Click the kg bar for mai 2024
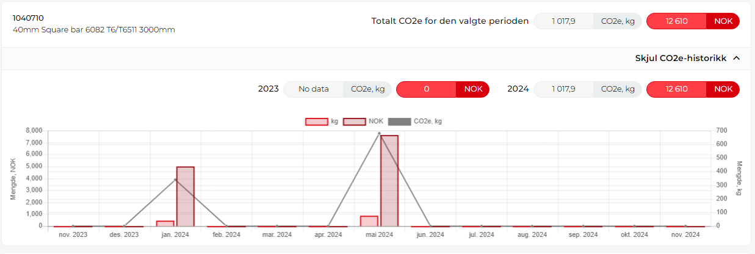 pos(369,221)
